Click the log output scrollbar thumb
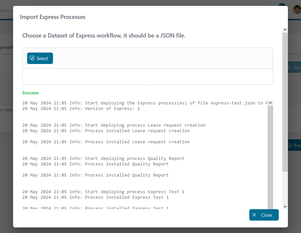This screenshot has height=233, width=301. click(270, 157)
